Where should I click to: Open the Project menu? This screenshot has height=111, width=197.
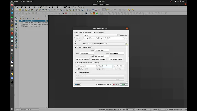click(18, 7)
